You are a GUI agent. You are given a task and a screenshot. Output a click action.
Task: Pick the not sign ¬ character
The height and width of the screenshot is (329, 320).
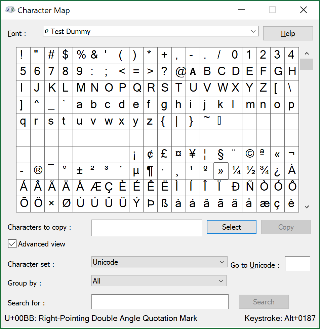coord(291,155)
